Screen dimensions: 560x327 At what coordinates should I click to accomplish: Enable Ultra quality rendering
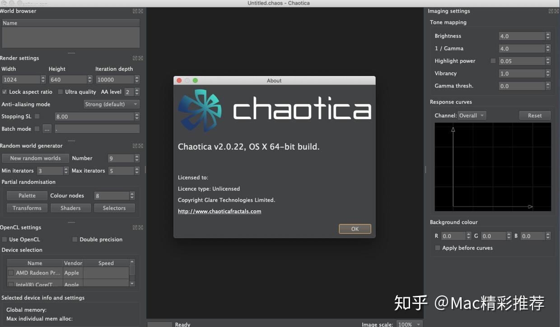point(61,92)
